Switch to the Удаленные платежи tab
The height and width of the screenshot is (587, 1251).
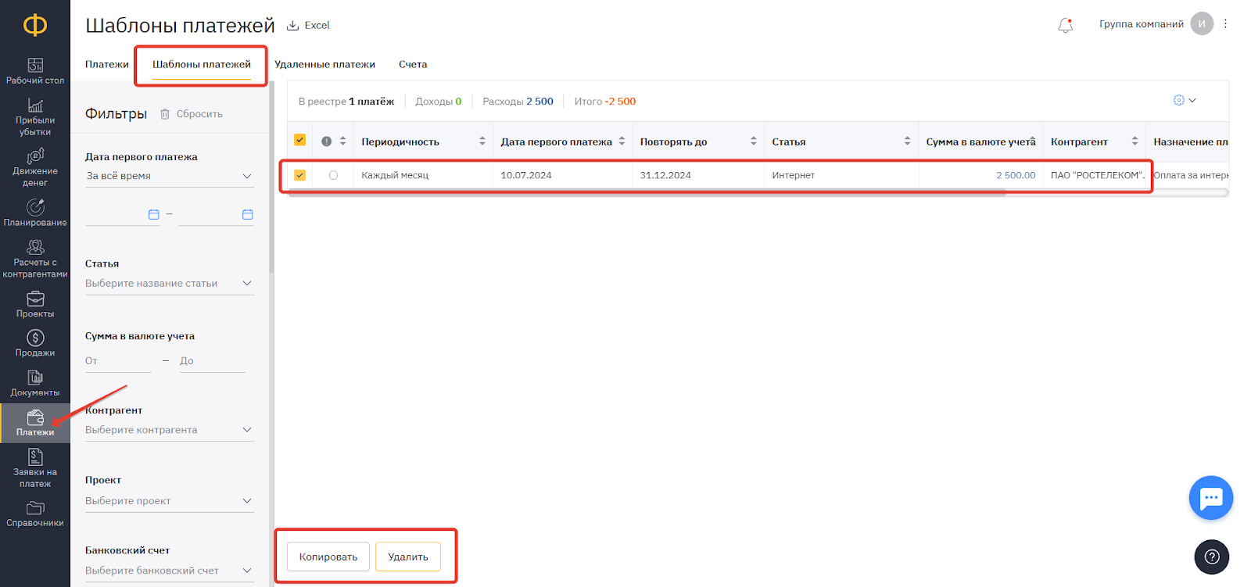click(x=324, y=64)
